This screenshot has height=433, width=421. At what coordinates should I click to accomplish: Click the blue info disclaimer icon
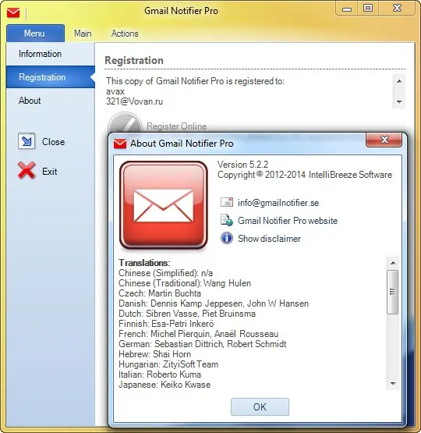pos(227,238)
